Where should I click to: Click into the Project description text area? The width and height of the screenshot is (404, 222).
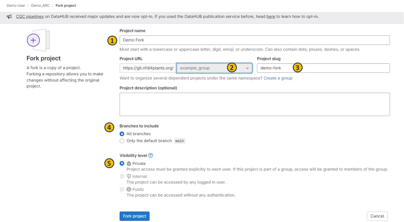254,104
